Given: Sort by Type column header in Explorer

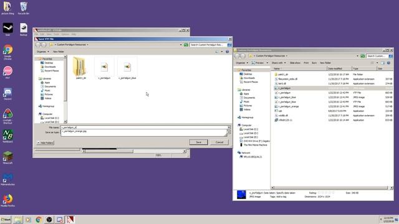Looking at the screenshot, I should tap(364, 68).
